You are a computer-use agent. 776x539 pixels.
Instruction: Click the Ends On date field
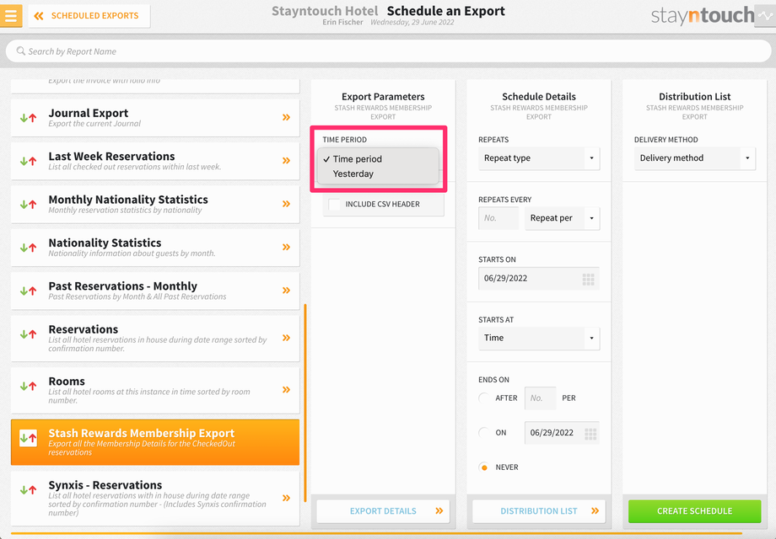(563, 433)
